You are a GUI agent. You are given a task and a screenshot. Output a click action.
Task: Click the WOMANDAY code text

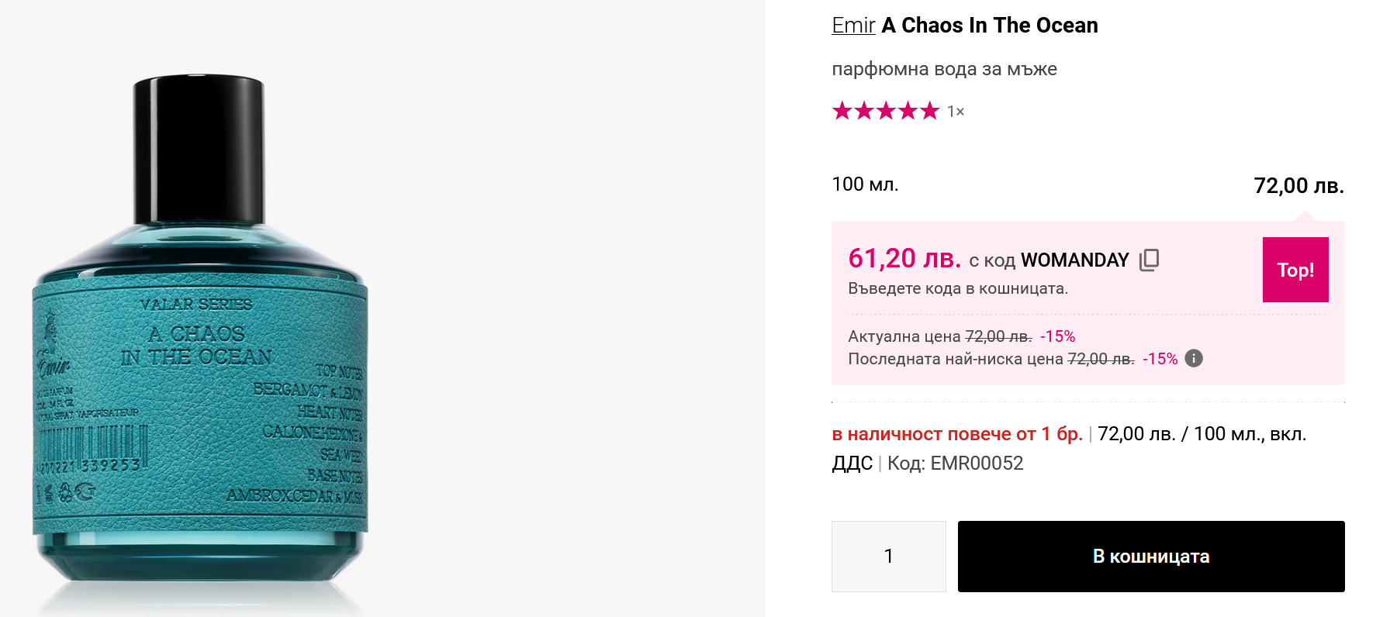1074,260
